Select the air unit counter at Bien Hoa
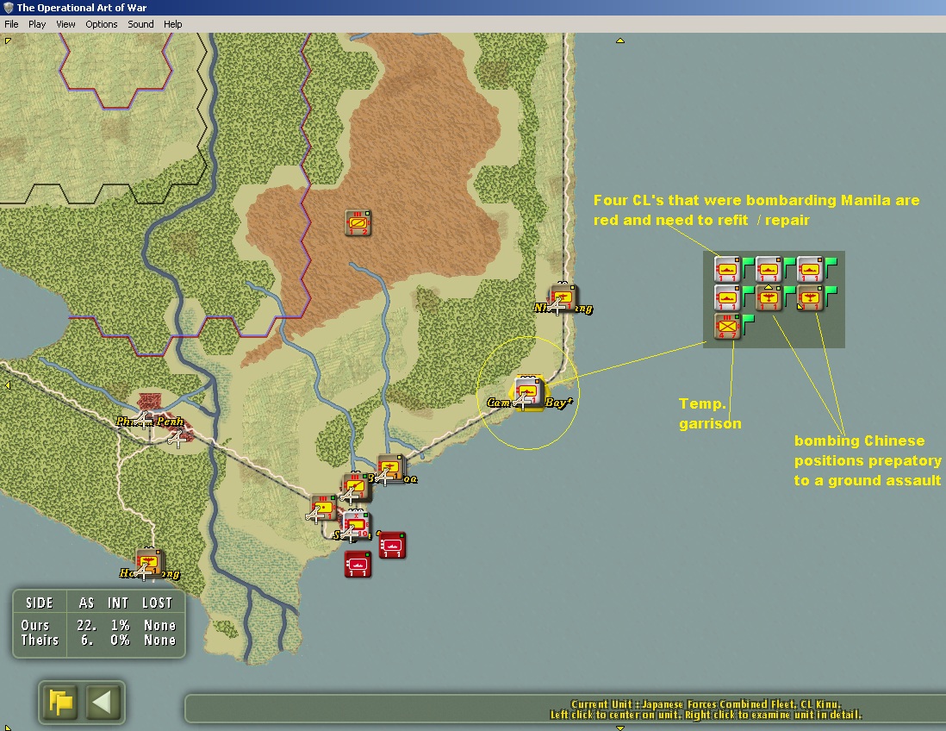The image size is (946, 731). 389,467
